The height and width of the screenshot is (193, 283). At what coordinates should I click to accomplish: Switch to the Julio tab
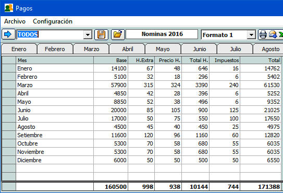(x=235, y=49)
